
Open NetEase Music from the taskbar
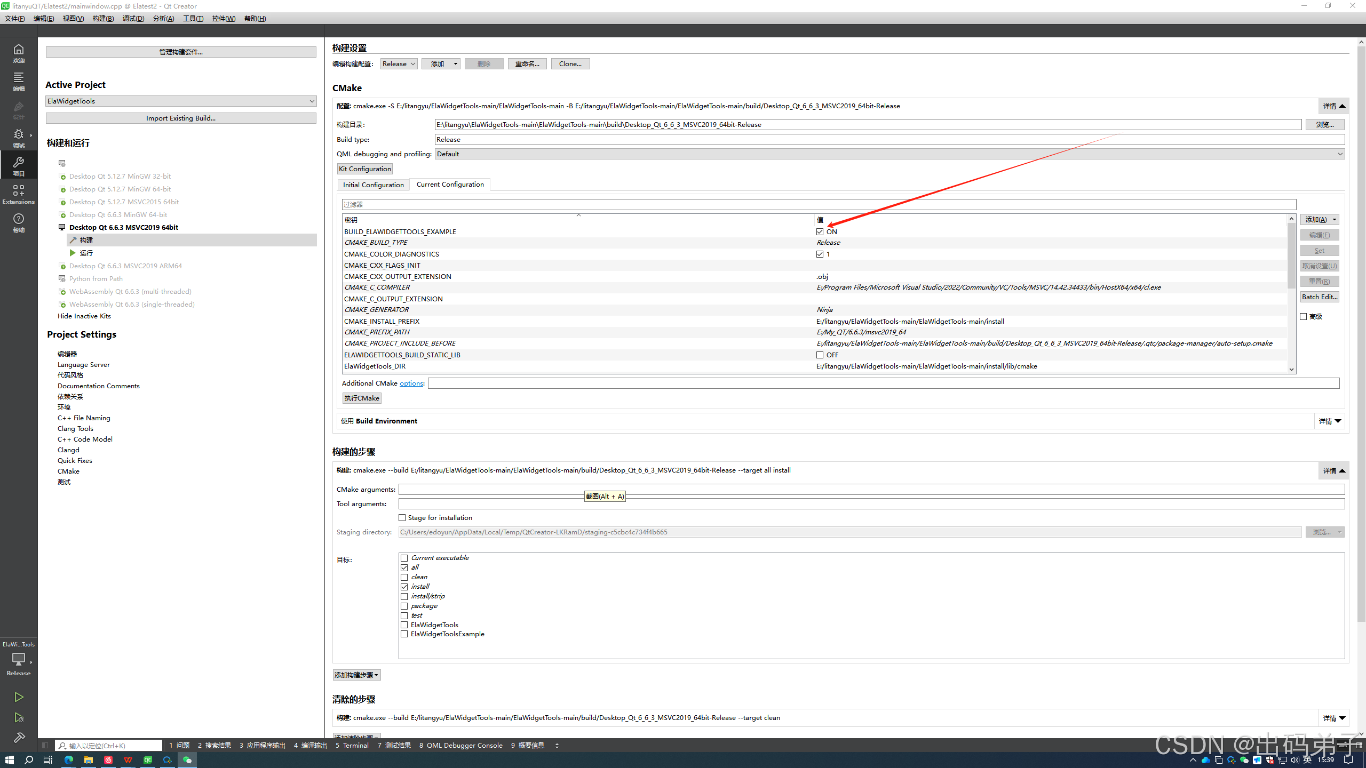(108, 759)
